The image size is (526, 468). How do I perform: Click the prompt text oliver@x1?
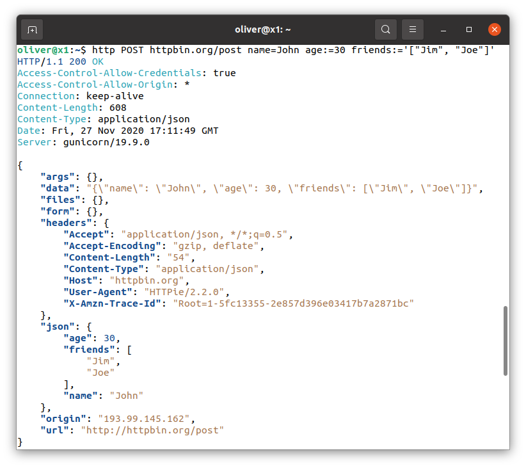coord(43,50)
